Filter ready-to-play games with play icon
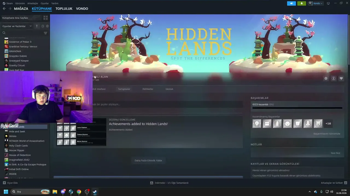 (x=47, y=26)
